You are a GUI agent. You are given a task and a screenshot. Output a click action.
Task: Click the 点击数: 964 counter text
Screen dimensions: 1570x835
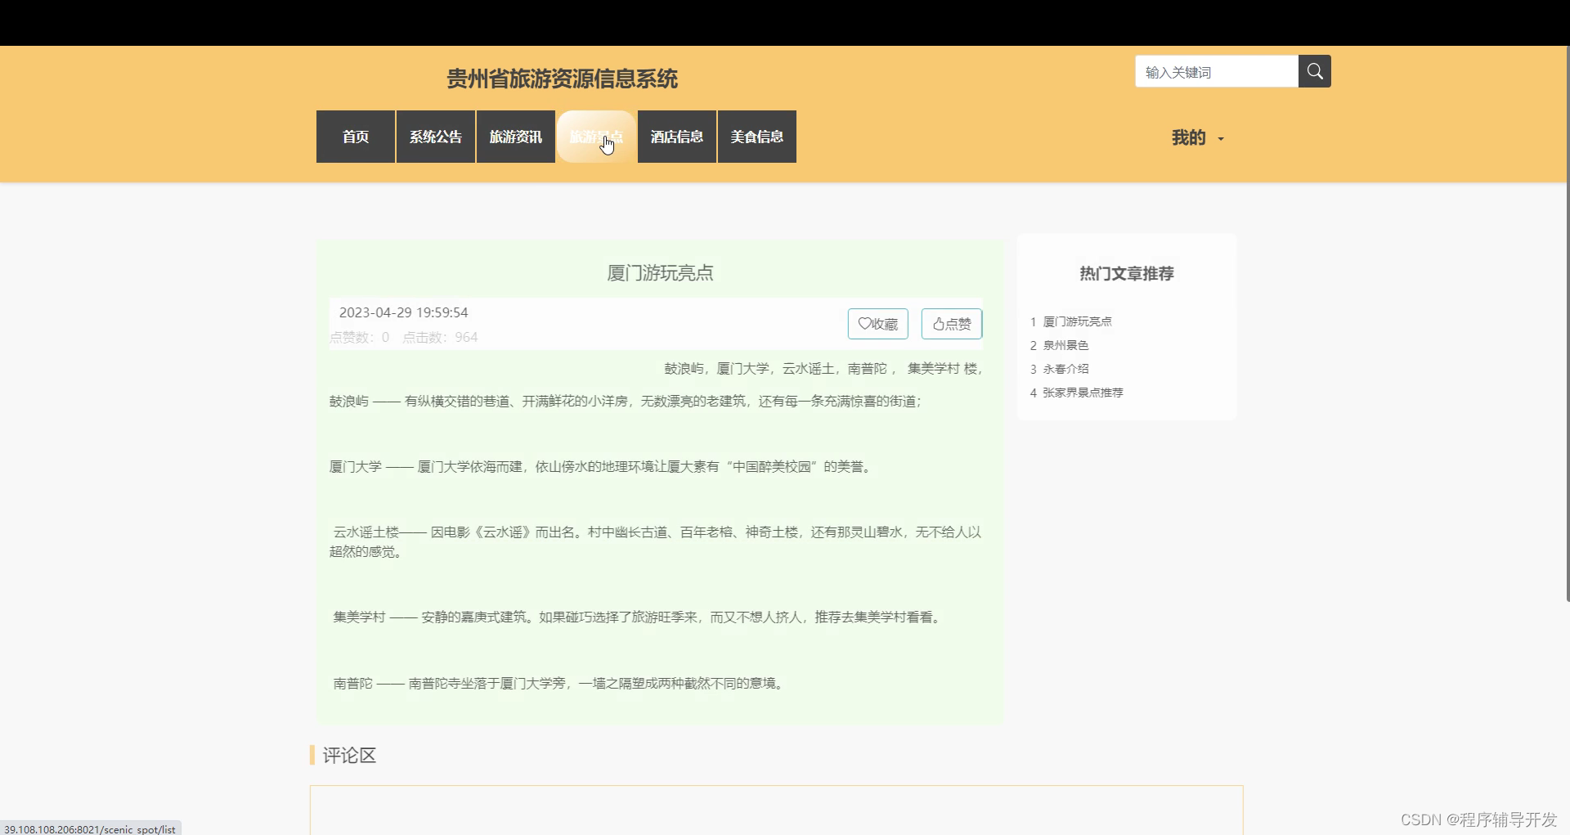[440, 338]
